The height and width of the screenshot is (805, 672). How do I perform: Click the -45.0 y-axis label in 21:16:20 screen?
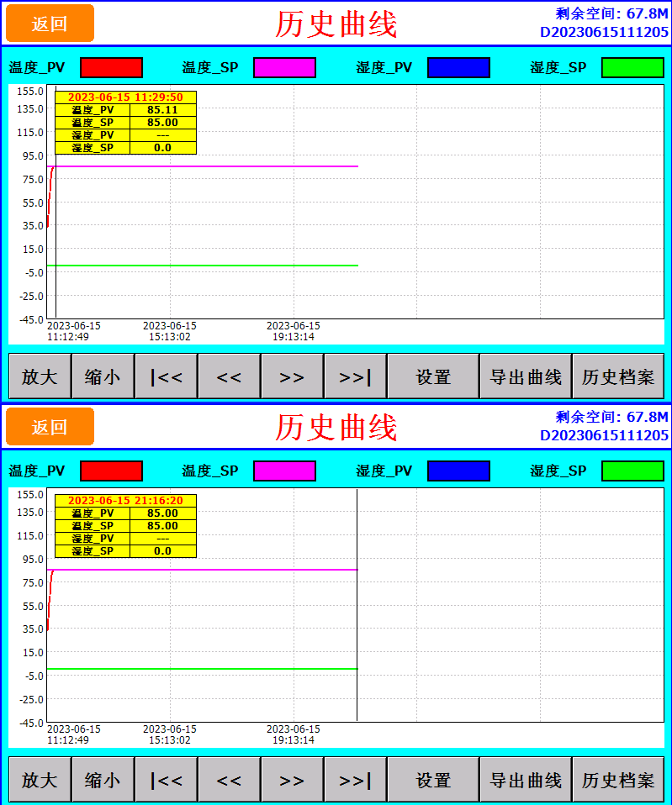coord(30,723)
